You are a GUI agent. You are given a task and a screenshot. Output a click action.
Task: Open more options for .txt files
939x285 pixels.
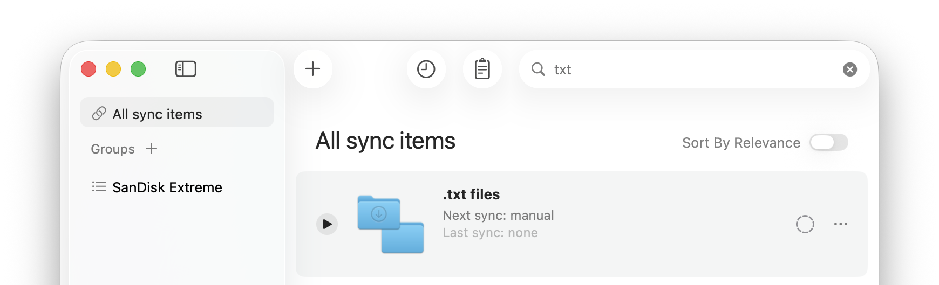840,224
